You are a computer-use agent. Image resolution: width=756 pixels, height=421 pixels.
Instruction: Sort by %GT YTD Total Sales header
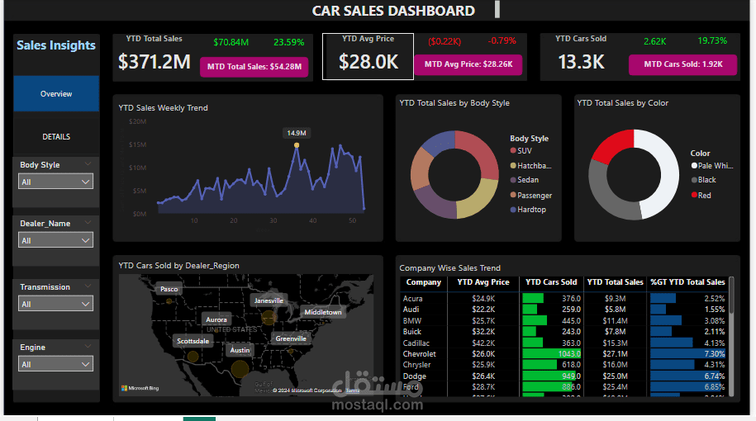tap(687, 282)
